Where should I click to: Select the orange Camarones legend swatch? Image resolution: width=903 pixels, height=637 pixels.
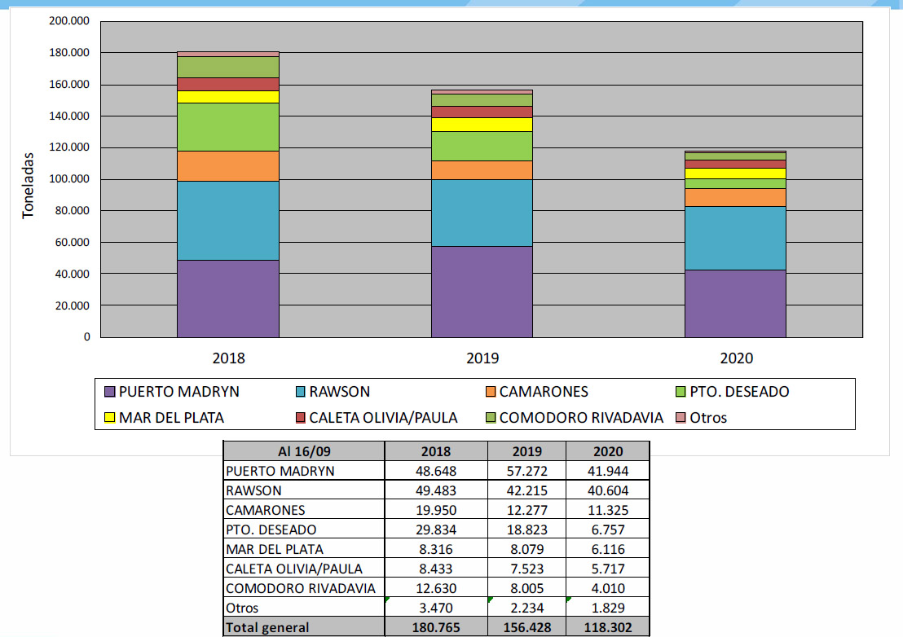pyautogui.click(x=491, y=392)
